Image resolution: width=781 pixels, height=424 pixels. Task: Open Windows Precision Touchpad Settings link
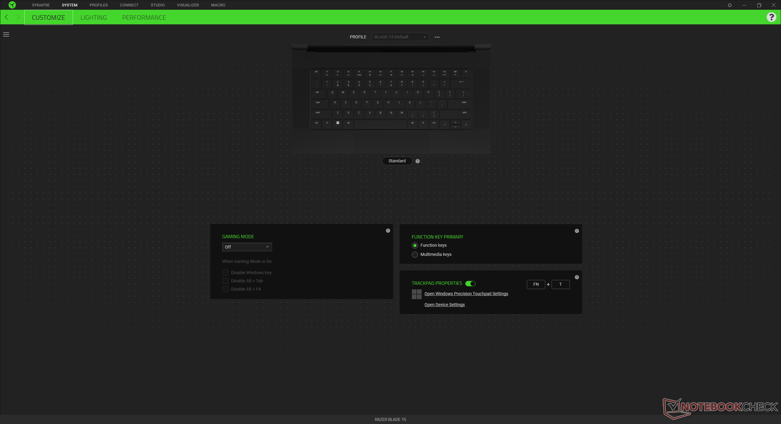coord(466,294)
